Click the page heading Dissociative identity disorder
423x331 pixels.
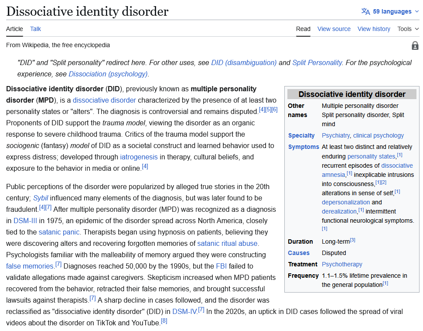point(87,11)
